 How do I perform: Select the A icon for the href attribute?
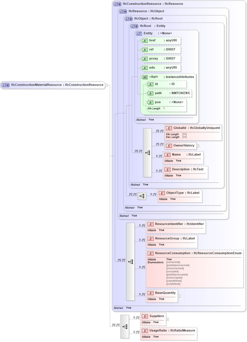144,41
